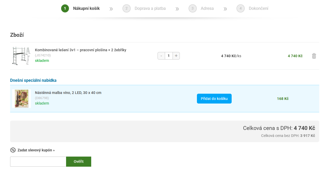The image size is (320, 169).
Task: Click the step 4 circle icon
Action: [240, 9]
